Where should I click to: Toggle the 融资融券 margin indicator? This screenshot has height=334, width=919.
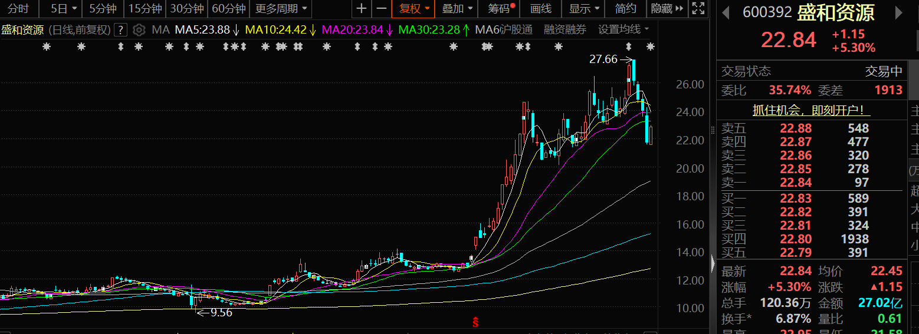565,30
